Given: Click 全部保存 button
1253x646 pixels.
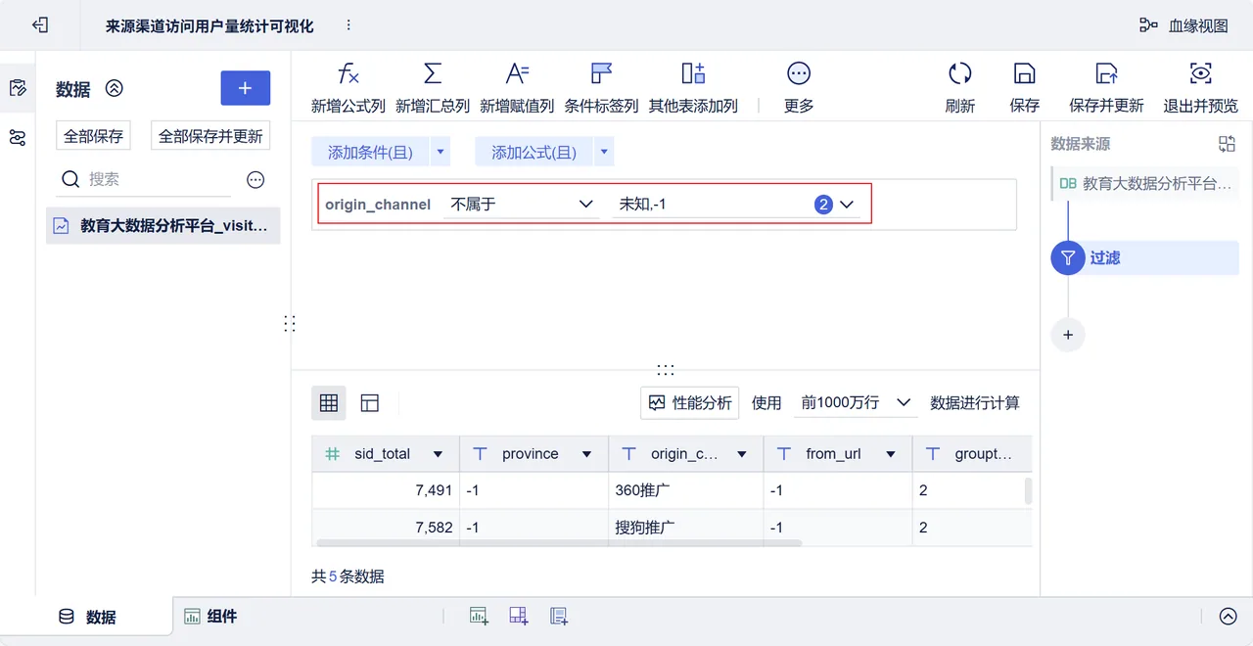Looking at the screenshot, I should pos(94,136).
